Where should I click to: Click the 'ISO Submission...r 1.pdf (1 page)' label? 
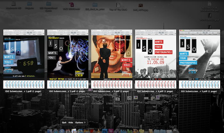coord(23,91)
